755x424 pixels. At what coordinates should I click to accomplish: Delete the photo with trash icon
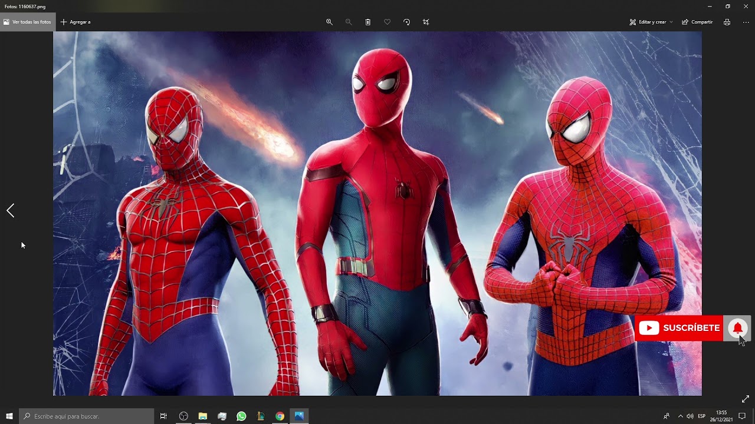(368, 22)
